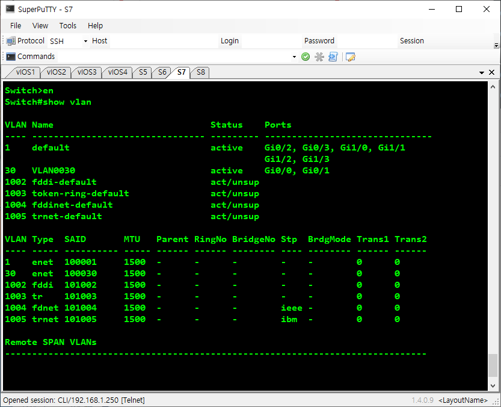Open the File menu
This screenshot has height=407, width=501.
coord(16,26)
